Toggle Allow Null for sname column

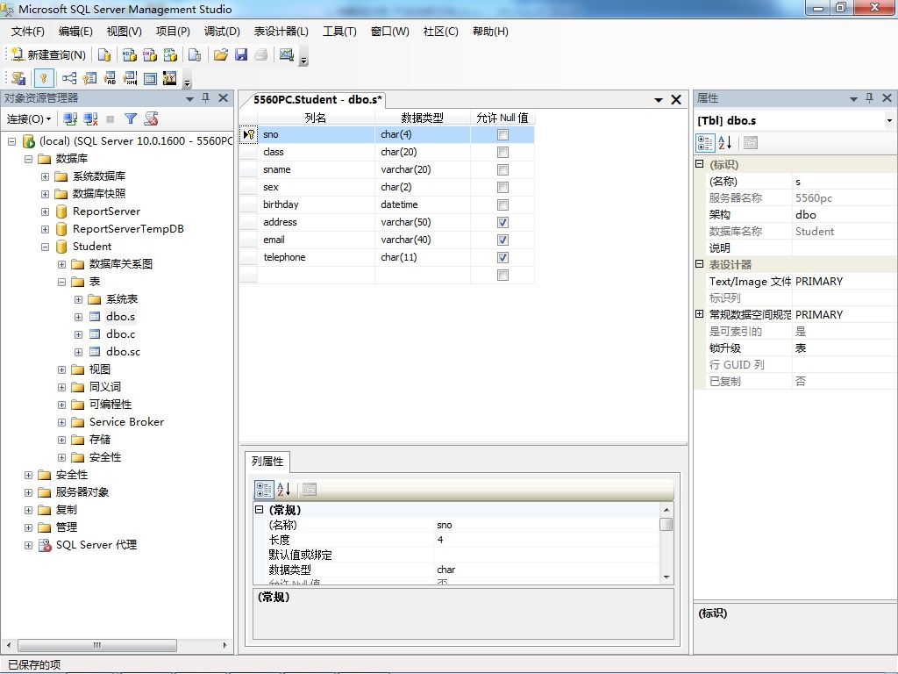[x=502, y=169]
